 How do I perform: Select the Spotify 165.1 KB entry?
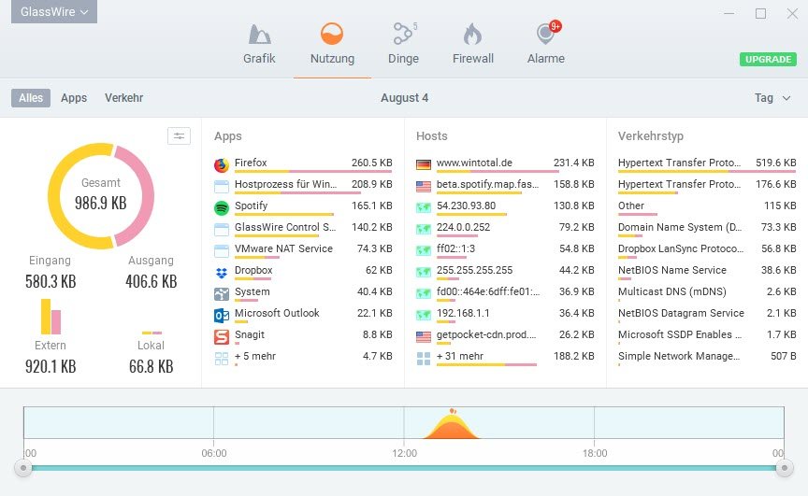point(303,208)
